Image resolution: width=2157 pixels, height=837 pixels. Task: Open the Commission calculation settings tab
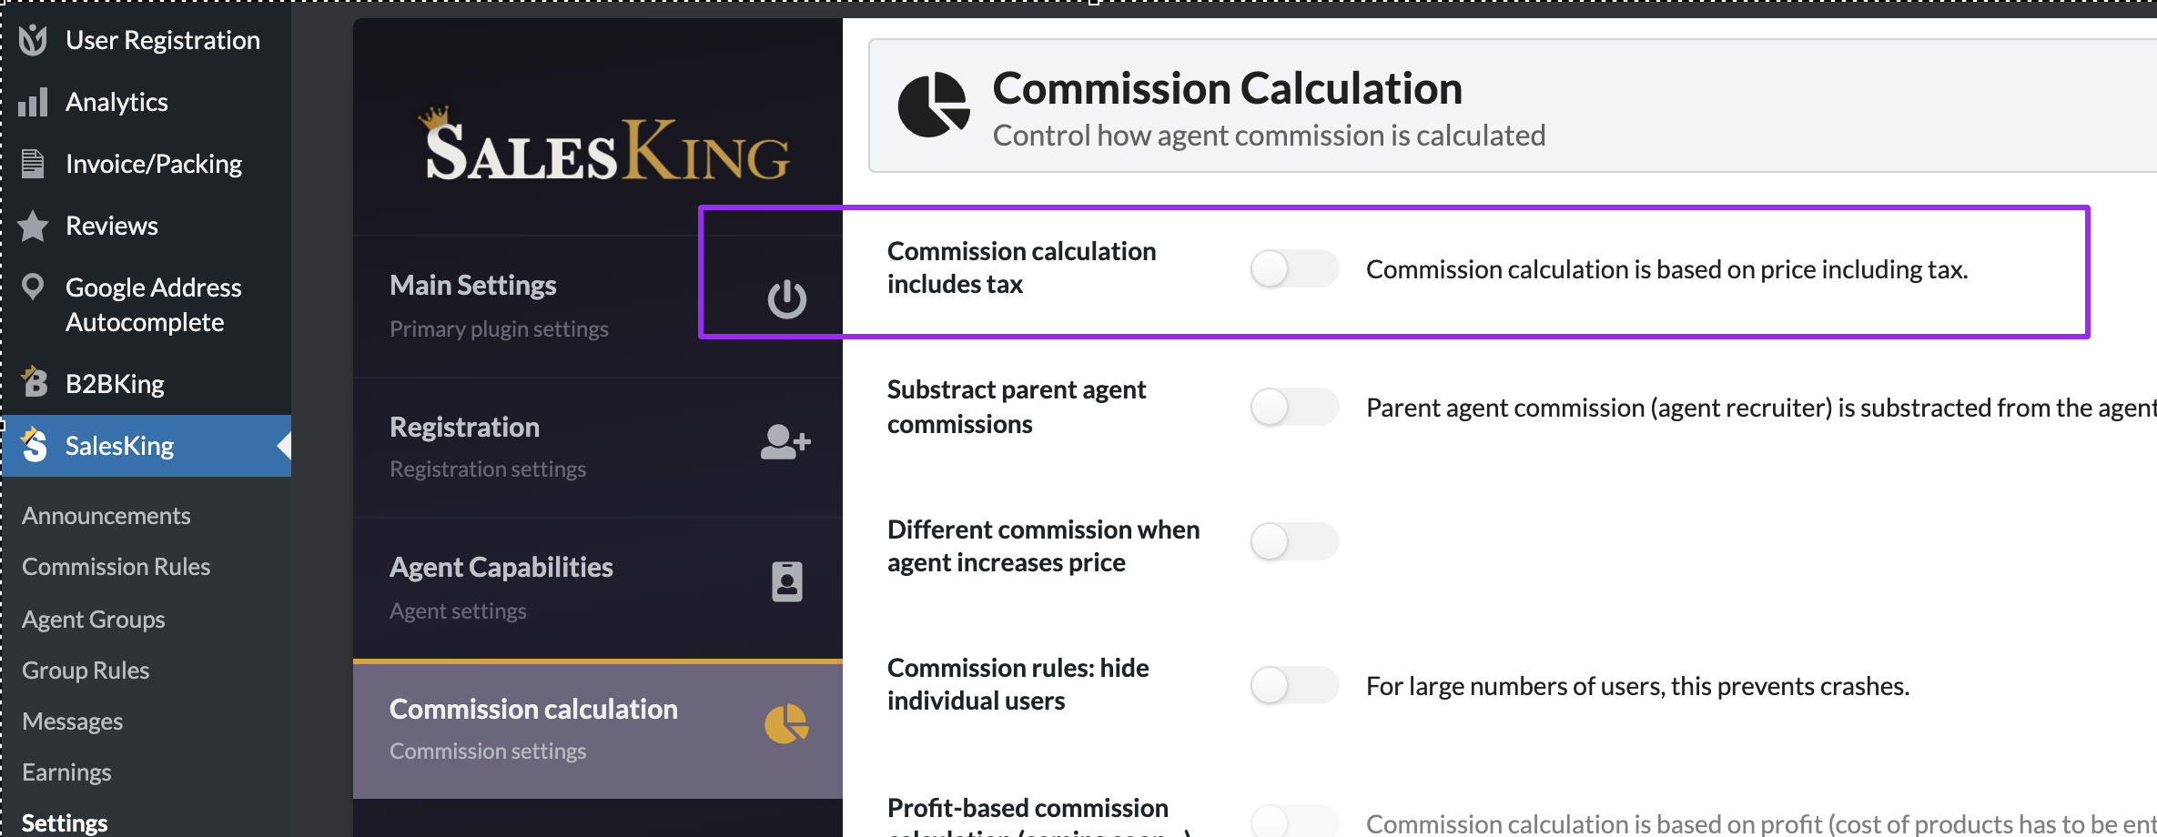(x=598, y=730)
